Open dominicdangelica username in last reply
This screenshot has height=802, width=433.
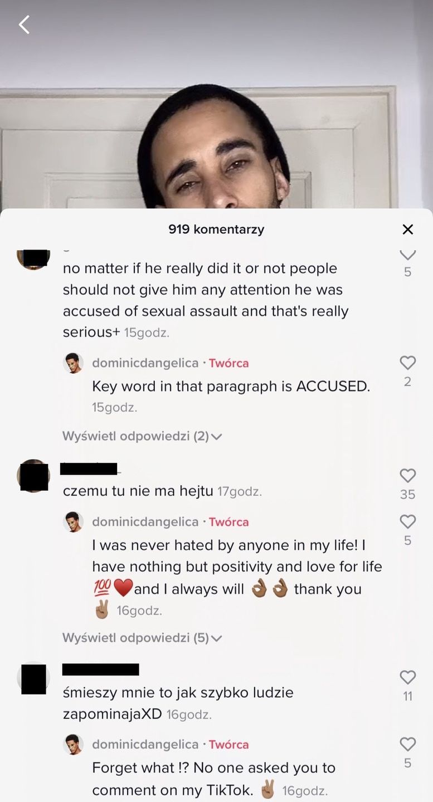click(x=145, y=745)
